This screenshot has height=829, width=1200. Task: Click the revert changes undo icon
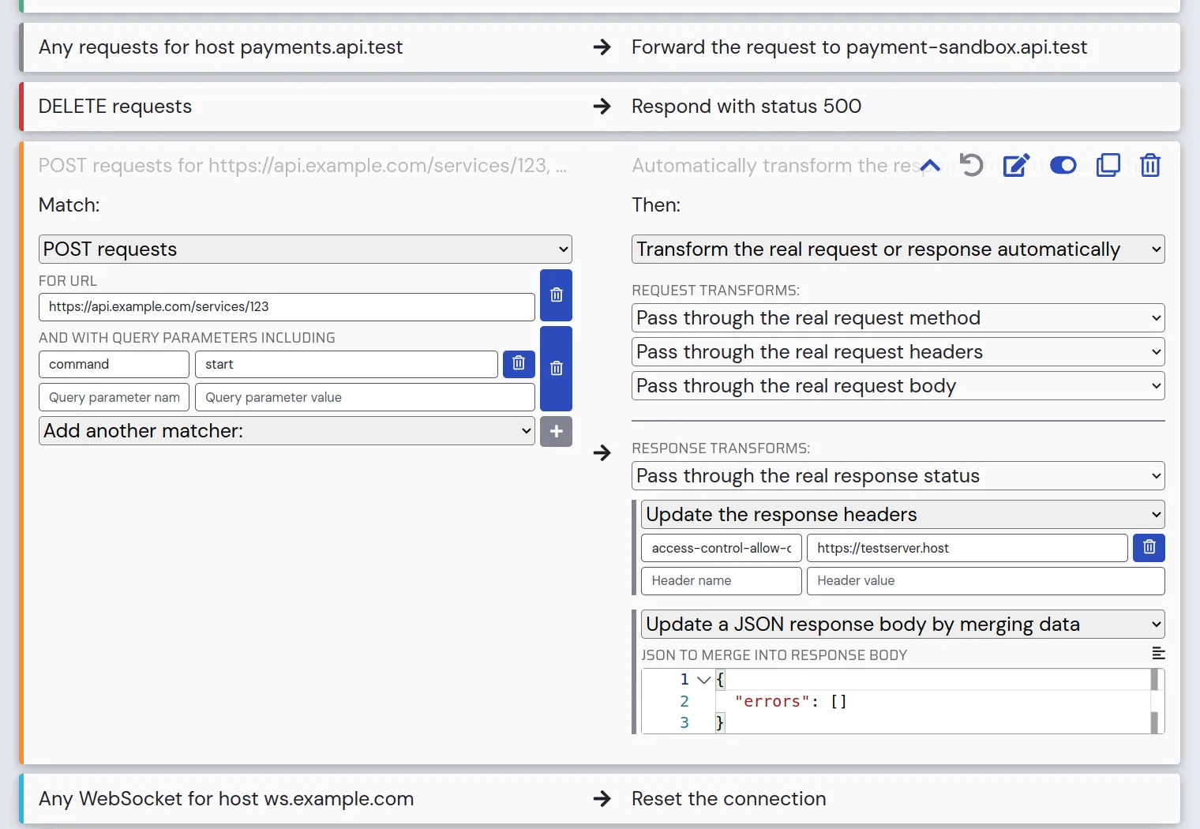[x=971, y=166]
